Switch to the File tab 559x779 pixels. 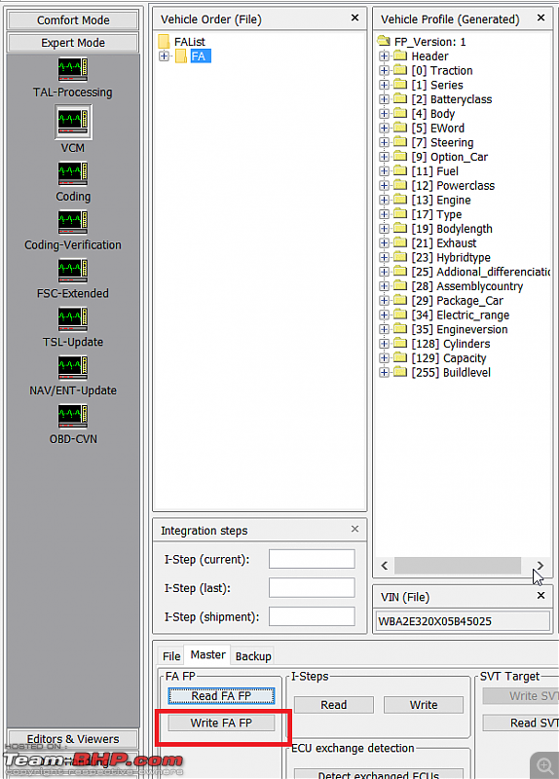tap(171, 656)
